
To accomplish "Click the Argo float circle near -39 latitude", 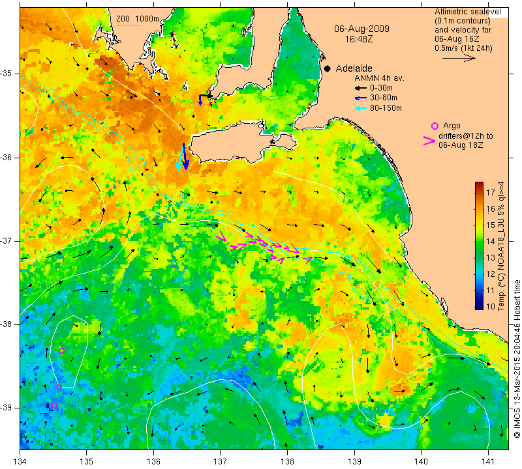I will click(55, 406).
